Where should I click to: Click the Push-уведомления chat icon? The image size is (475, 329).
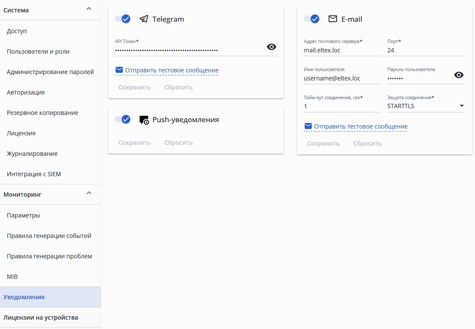click(x=144, y=120)
